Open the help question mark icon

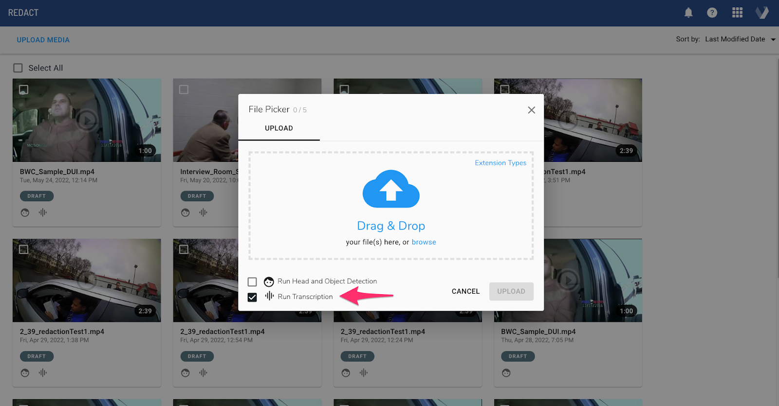click(712, 13)
